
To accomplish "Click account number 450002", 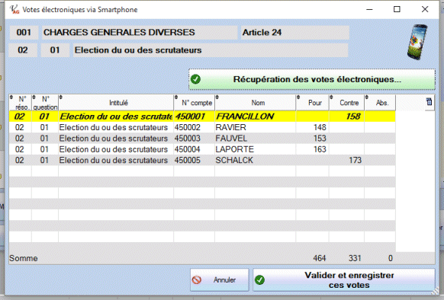I will [x=195, y=127].
